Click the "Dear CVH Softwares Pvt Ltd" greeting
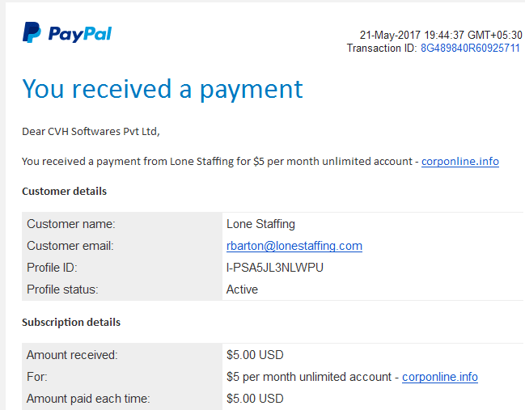This screenshot has height=410, width=525. (x=97, y=131)
